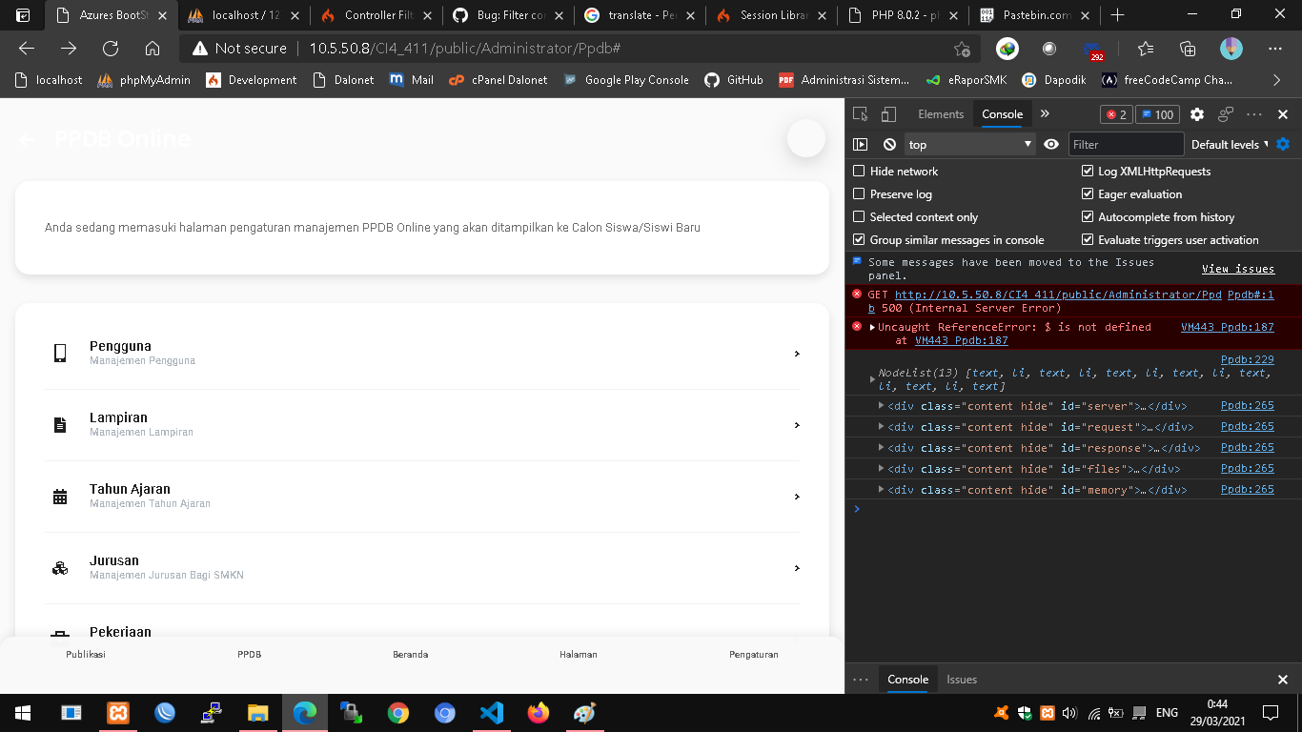Toggle the device toolbar icon

[888, 114]
